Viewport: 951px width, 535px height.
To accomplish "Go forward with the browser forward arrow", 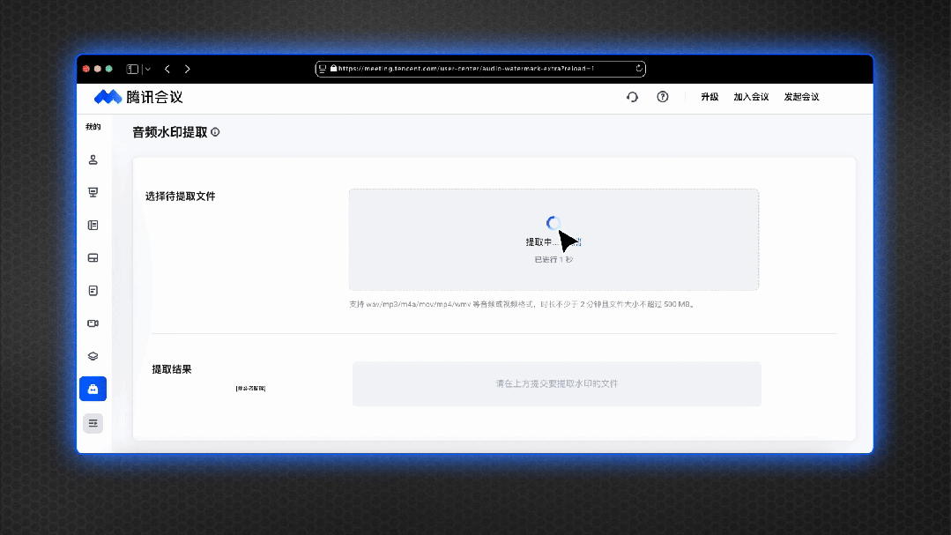I will (x=188, y=69).
